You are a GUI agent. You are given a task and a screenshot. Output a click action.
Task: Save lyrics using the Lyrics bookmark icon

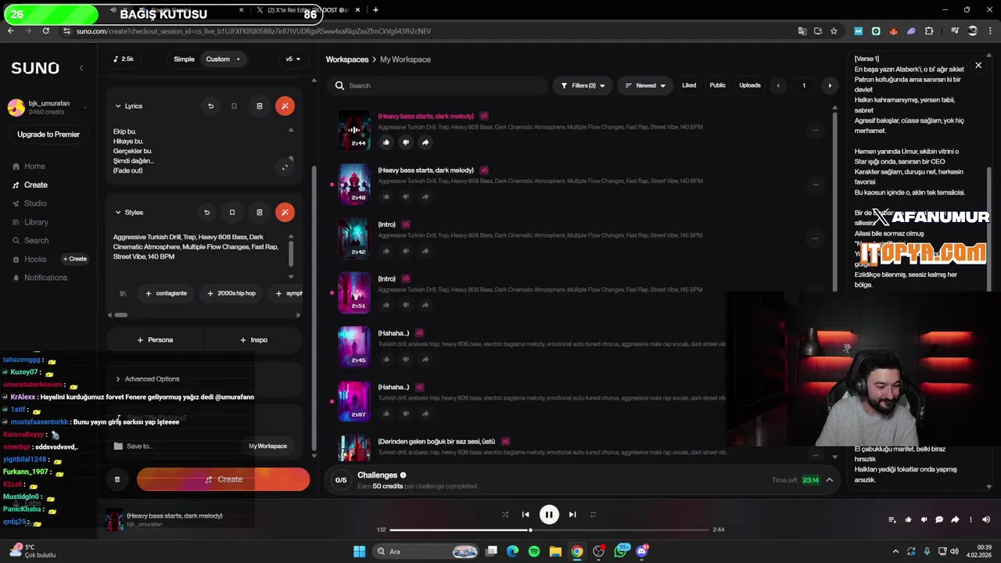[234, 106]
